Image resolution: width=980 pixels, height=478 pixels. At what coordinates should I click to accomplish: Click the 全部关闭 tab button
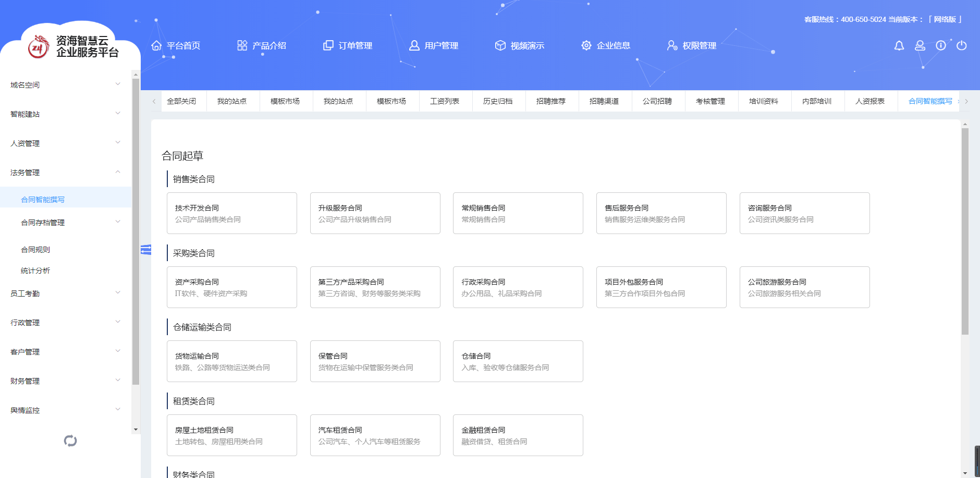pos(181,101)
